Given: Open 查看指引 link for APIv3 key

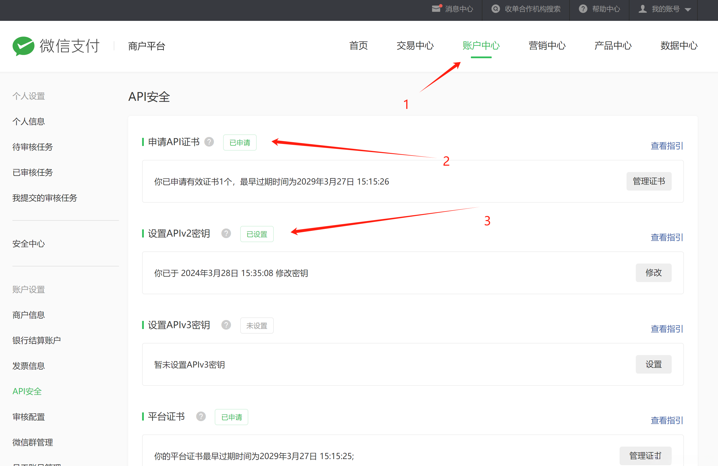Looking at the screenshot, I should [667, 329].
